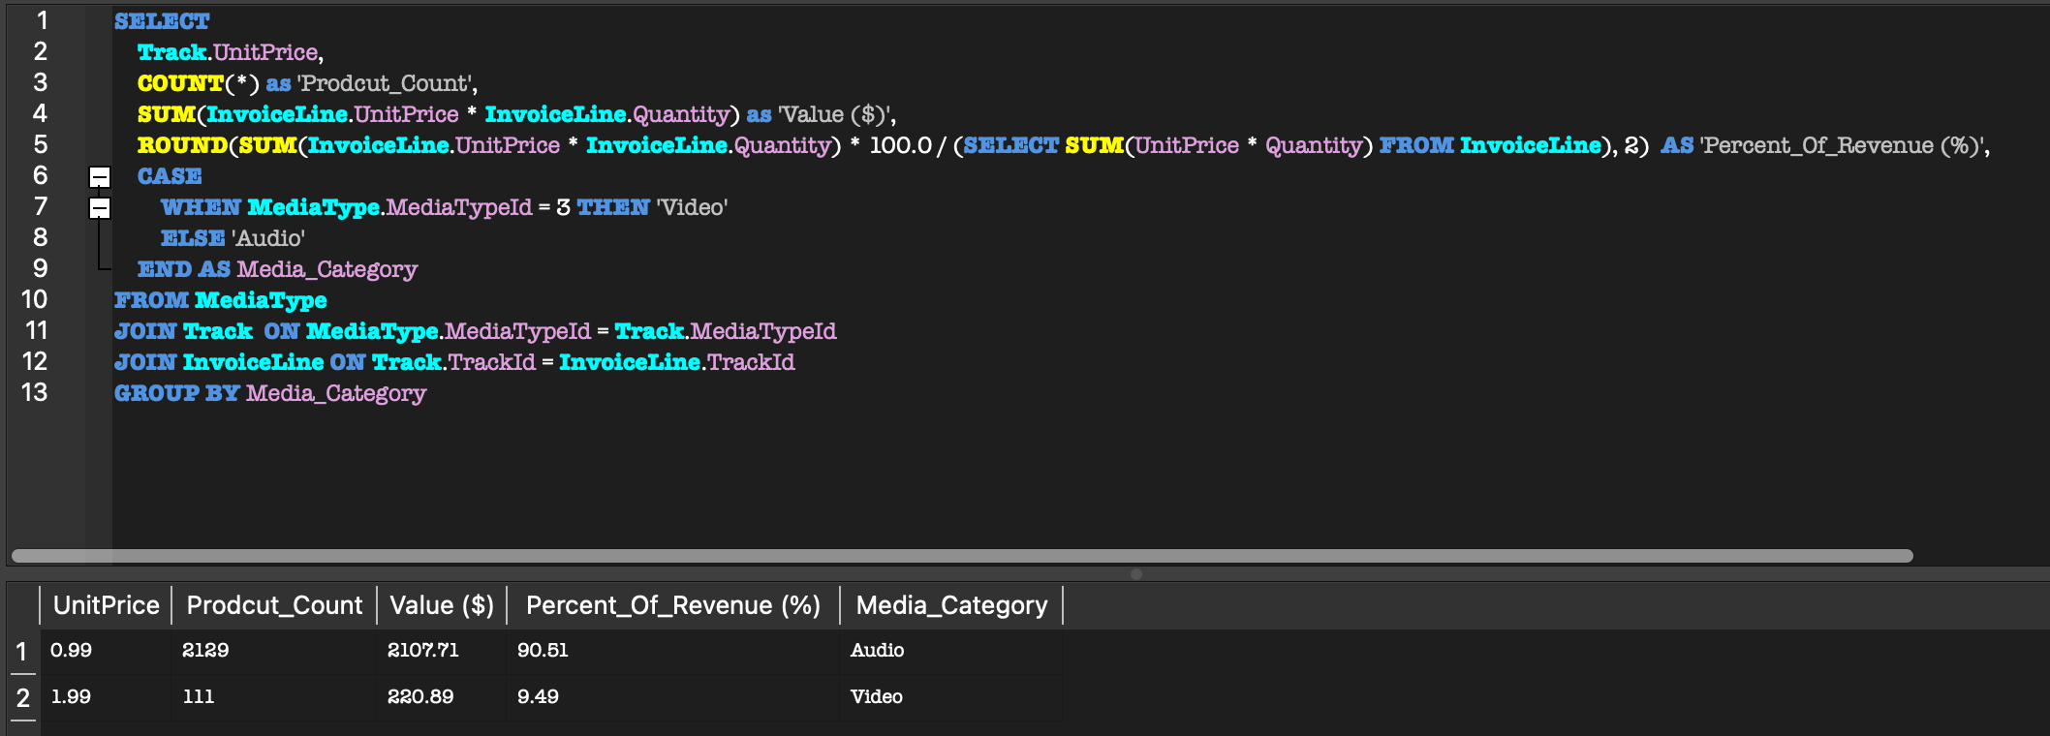Sort by the UnitPrice column header
This screenshot has height=736, width=2050.
pyautogui.click(x=106, y=605)
